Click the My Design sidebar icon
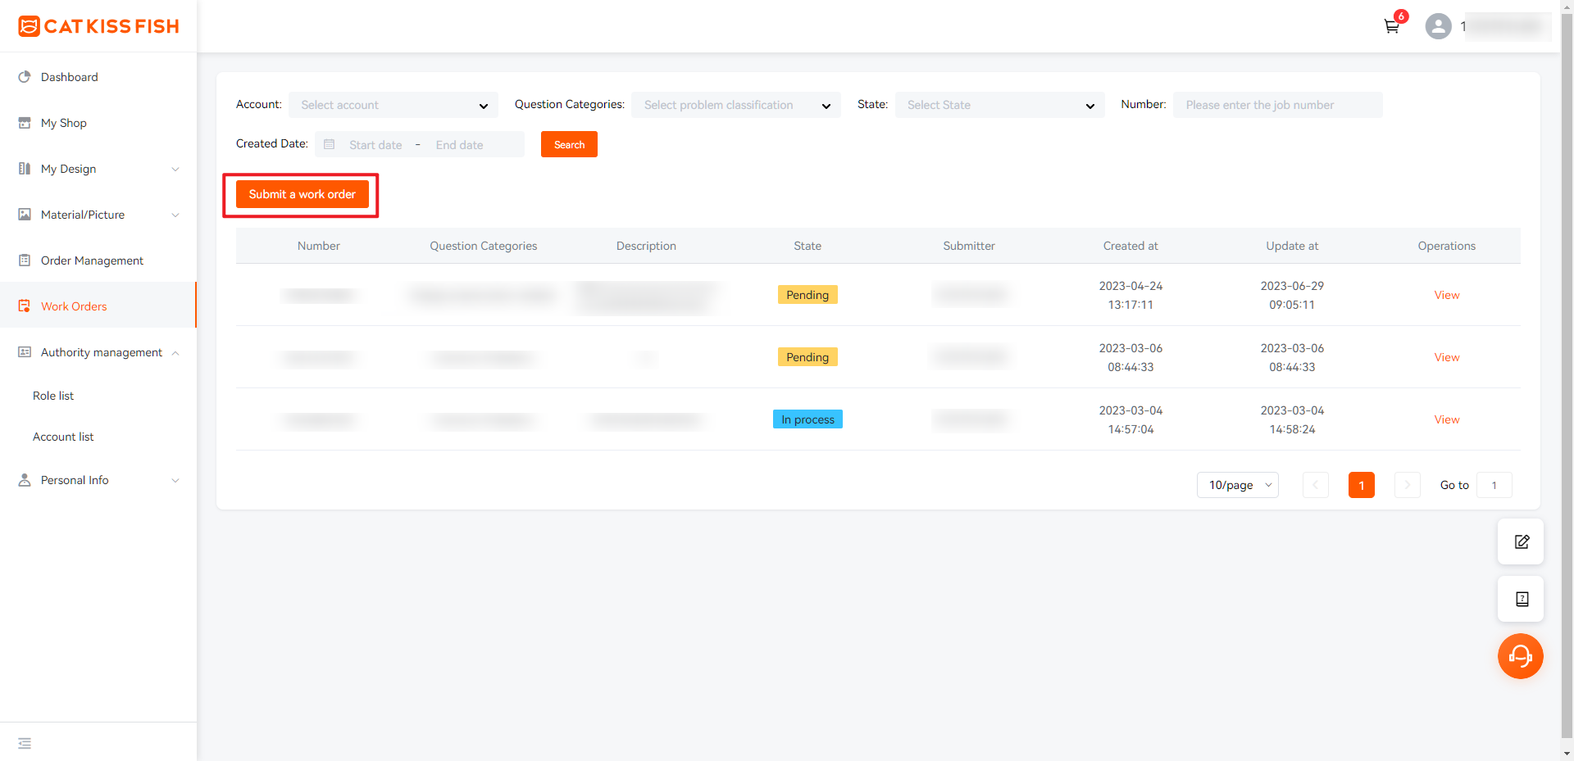 coord(25,169)
